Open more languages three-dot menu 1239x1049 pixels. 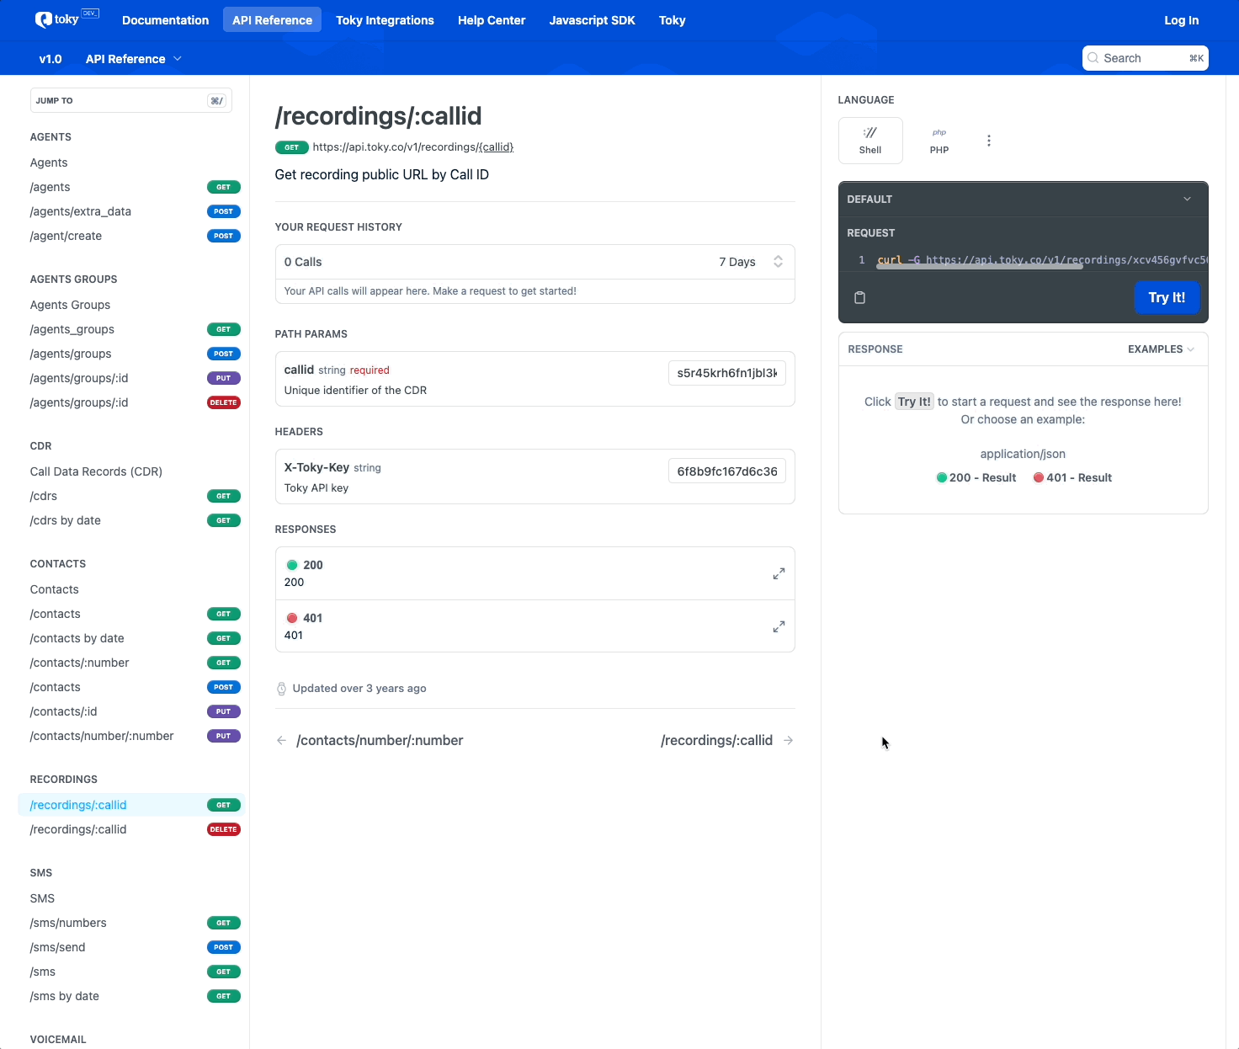click(x=989, y=141)
